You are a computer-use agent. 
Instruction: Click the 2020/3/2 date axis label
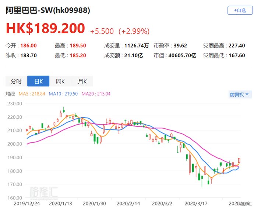[x=162, y=204]
